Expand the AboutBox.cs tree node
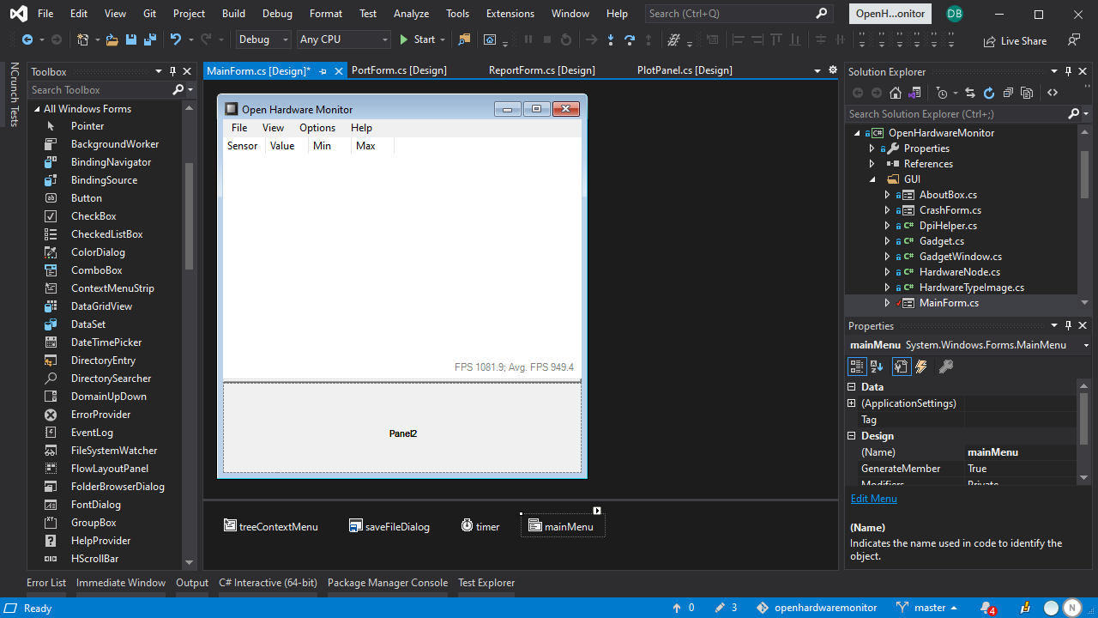Image resolution: width=1098 pixels, height=618 pixels. pos(888,195)
